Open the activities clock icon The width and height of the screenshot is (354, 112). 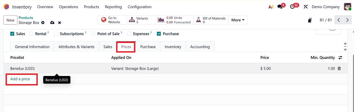point(292,7)
